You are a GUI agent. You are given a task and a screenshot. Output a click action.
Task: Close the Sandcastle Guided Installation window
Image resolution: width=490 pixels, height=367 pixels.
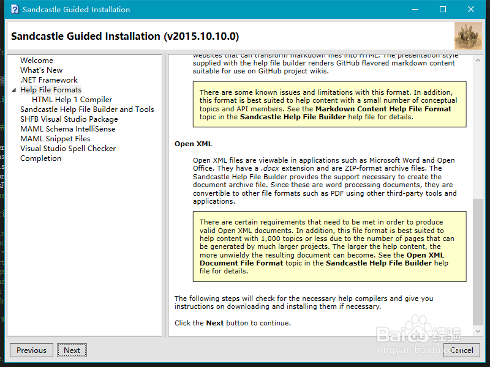tap(471, 9)
